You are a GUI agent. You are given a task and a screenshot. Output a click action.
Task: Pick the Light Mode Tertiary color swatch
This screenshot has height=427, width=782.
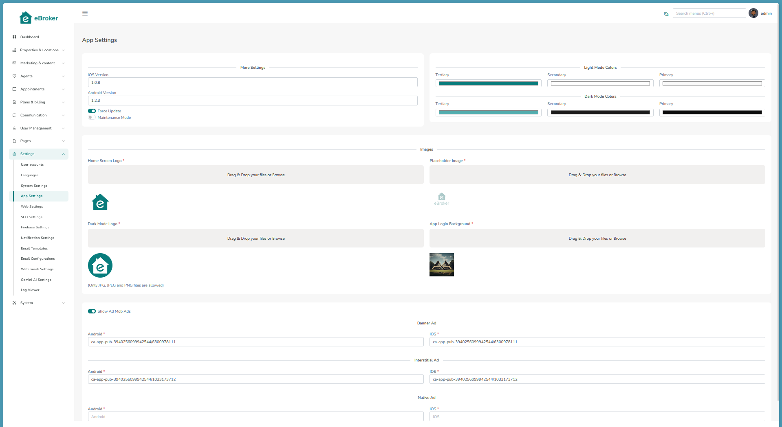tap(488, 83)
